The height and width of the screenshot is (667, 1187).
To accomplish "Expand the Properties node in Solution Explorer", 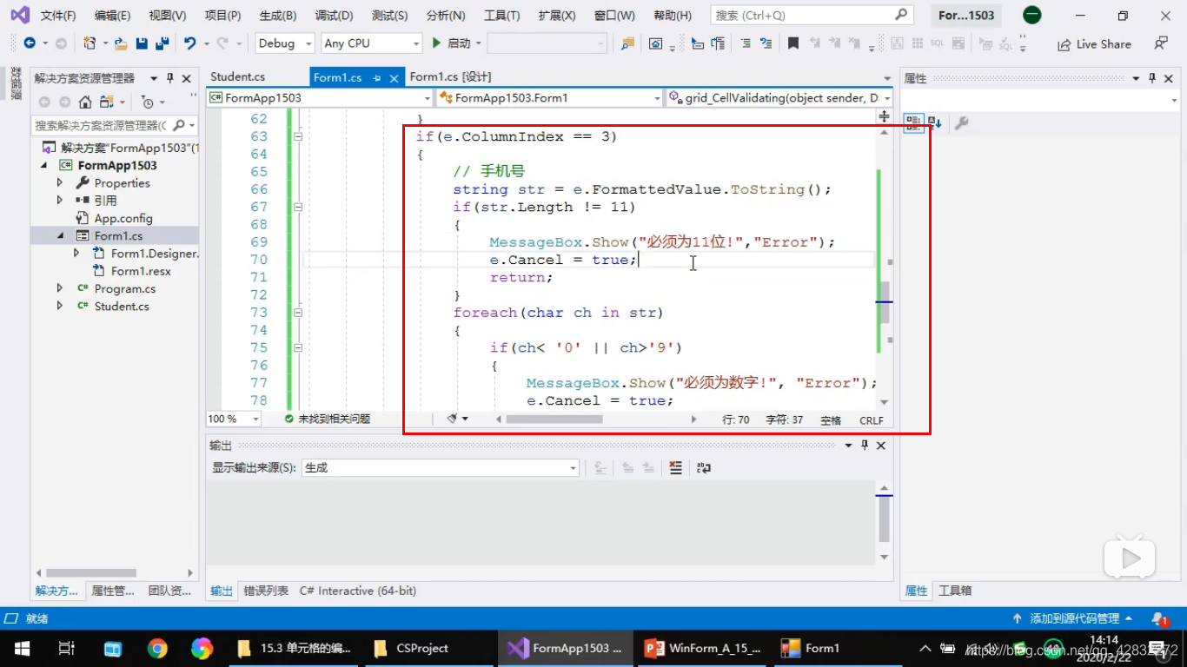I will [59, 183].
